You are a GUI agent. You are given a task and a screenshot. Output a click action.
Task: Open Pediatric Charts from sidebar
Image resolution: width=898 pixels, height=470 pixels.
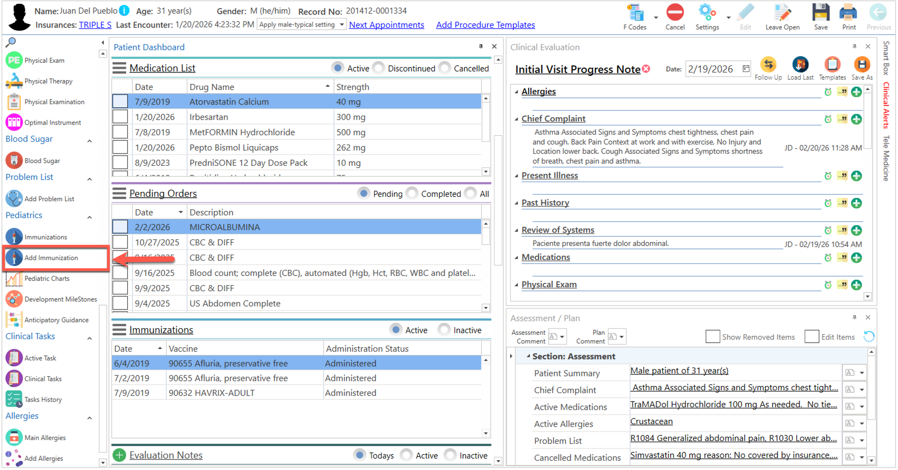coord(47,278)
